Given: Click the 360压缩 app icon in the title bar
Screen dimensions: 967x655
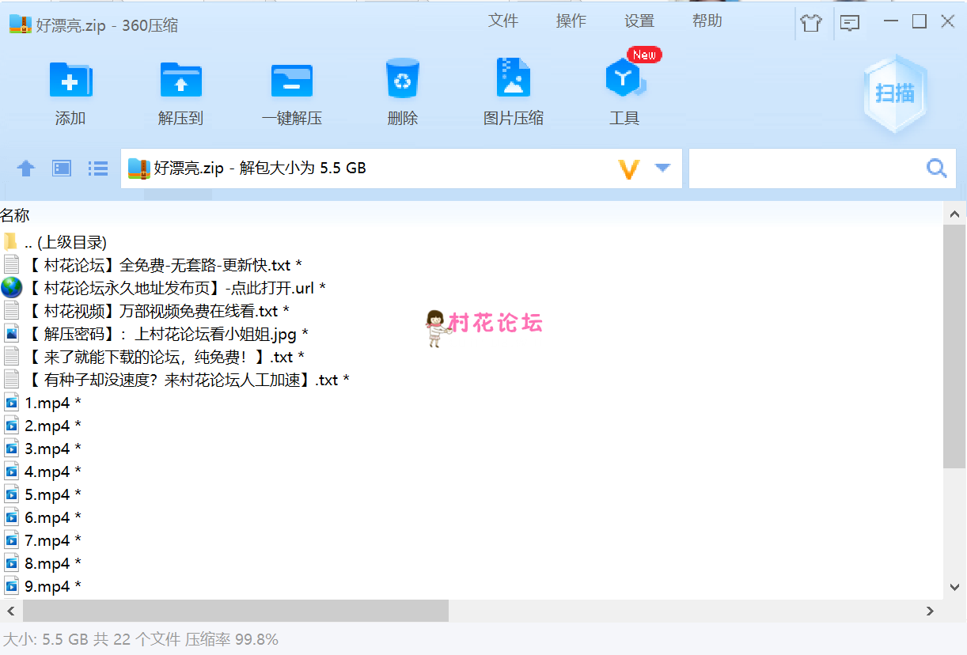Looking at the screenshot, I should click(20, 25).
